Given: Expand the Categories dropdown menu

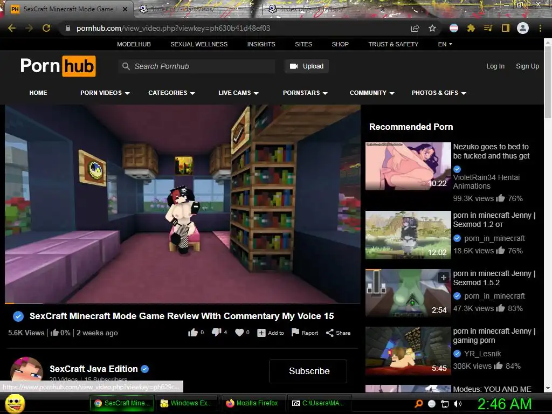Looking at the screenshot, I should (171, 93).
